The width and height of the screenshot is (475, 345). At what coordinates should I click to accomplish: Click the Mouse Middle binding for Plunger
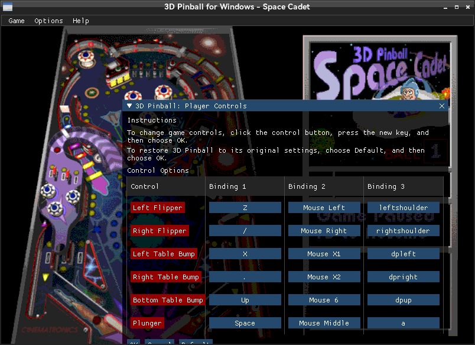pos(324,323)
